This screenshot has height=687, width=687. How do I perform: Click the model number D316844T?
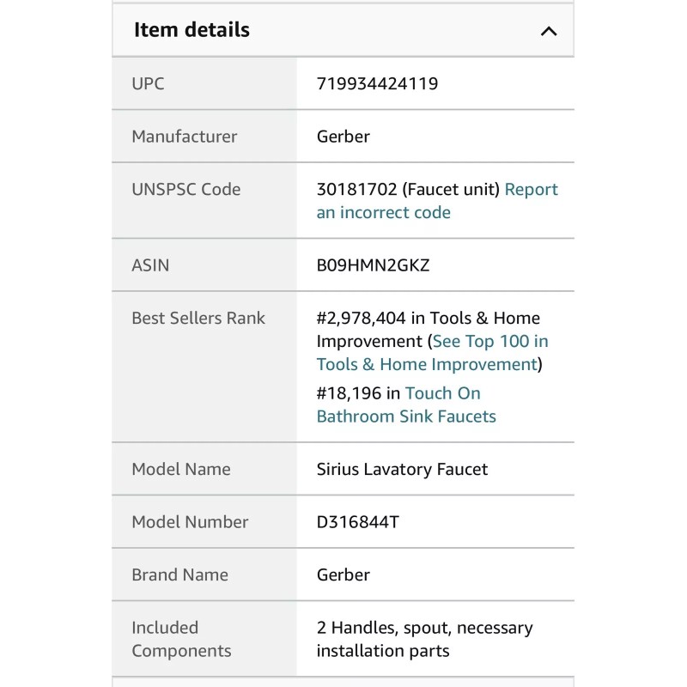click(357, 522)
